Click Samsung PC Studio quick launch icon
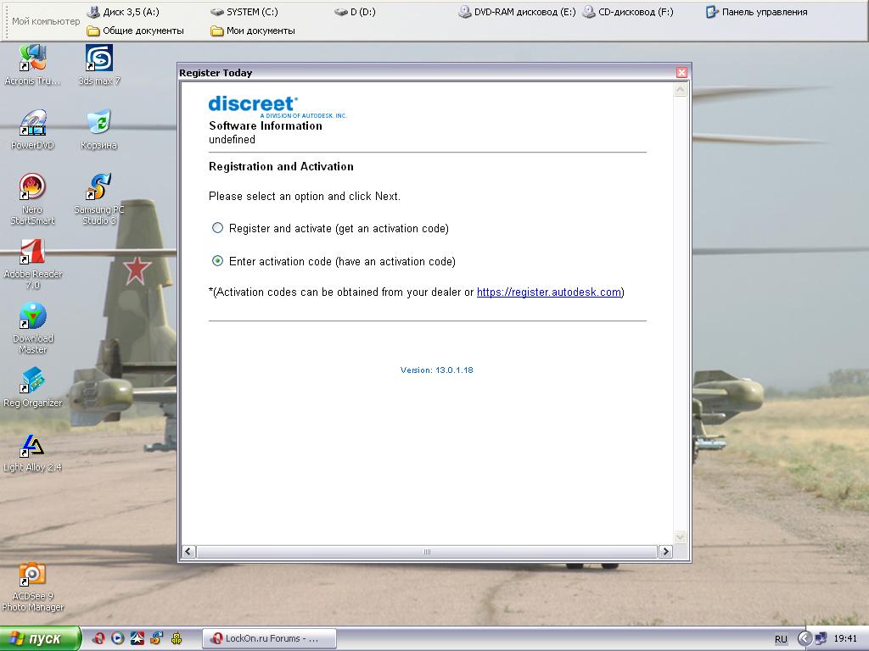The width and height of the screenshot is (869, 651). point(156,638)
